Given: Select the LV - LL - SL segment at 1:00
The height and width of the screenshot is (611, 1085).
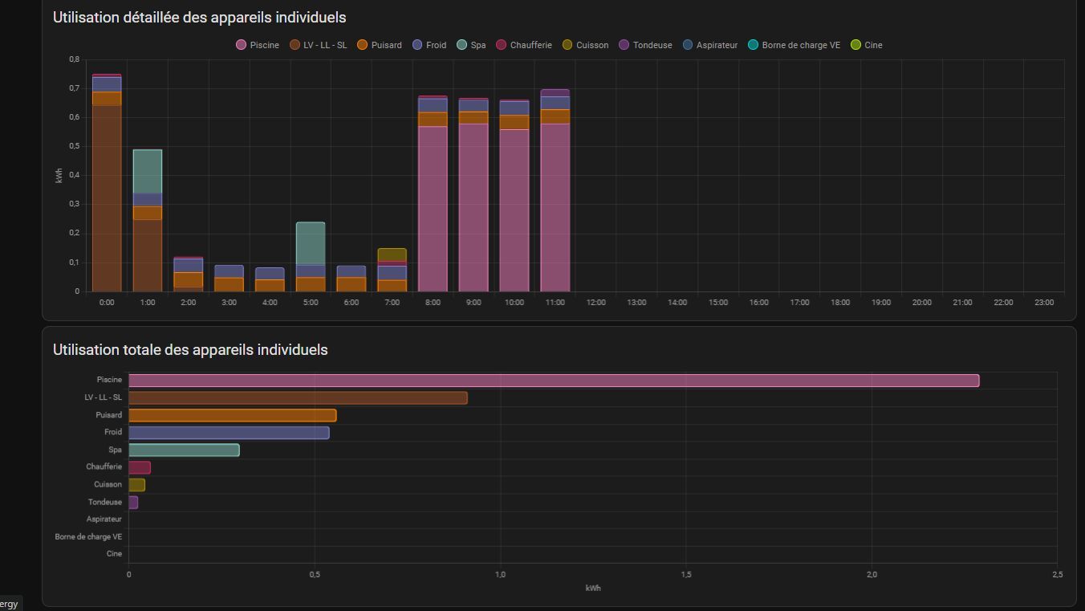Looking at the screenshot, I should (x=148, y=255).
